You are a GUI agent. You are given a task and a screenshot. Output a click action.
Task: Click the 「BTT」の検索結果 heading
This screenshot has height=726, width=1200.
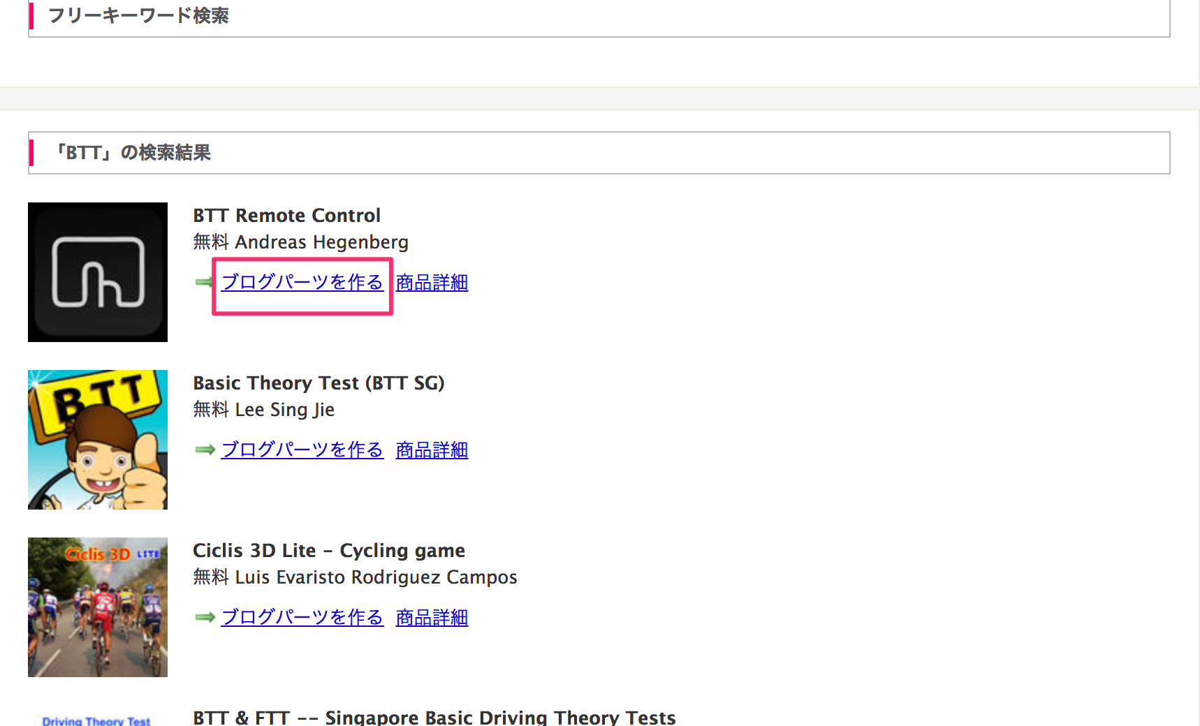point(132,152)
